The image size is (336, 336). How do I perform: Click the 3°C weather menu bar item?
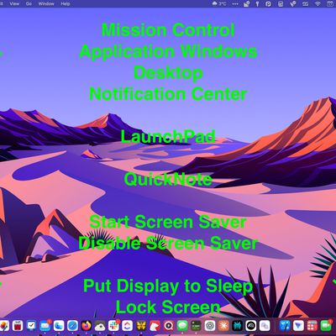click(219, 4)
